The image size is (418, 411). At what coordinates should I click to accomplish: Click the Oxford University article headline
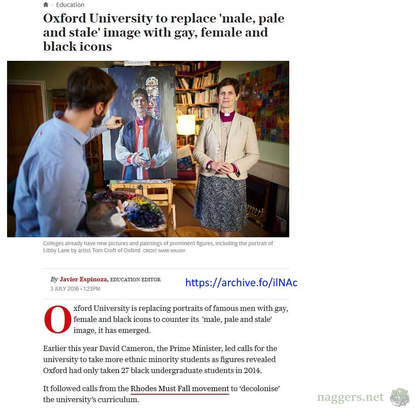pos(164,32)
